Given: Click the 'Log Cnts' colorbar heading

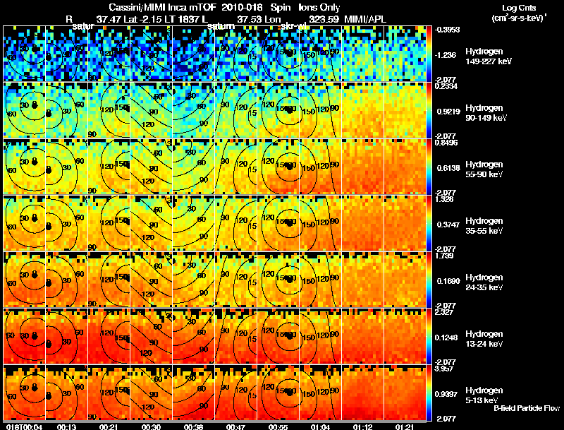Looking at the screenshot, I should tap(519, 8).
